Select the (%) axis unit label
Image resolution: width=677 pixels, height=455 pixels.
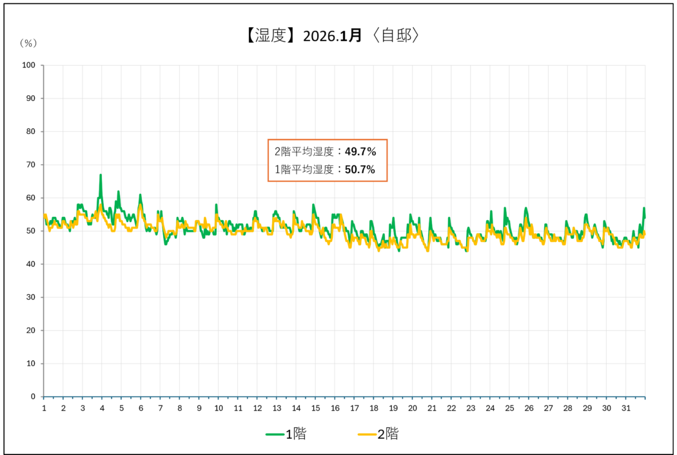click(x=28, y=43)
